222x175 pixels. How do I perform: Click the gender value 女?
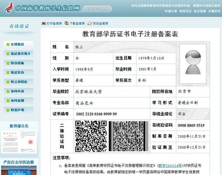(x=77, y=58)
